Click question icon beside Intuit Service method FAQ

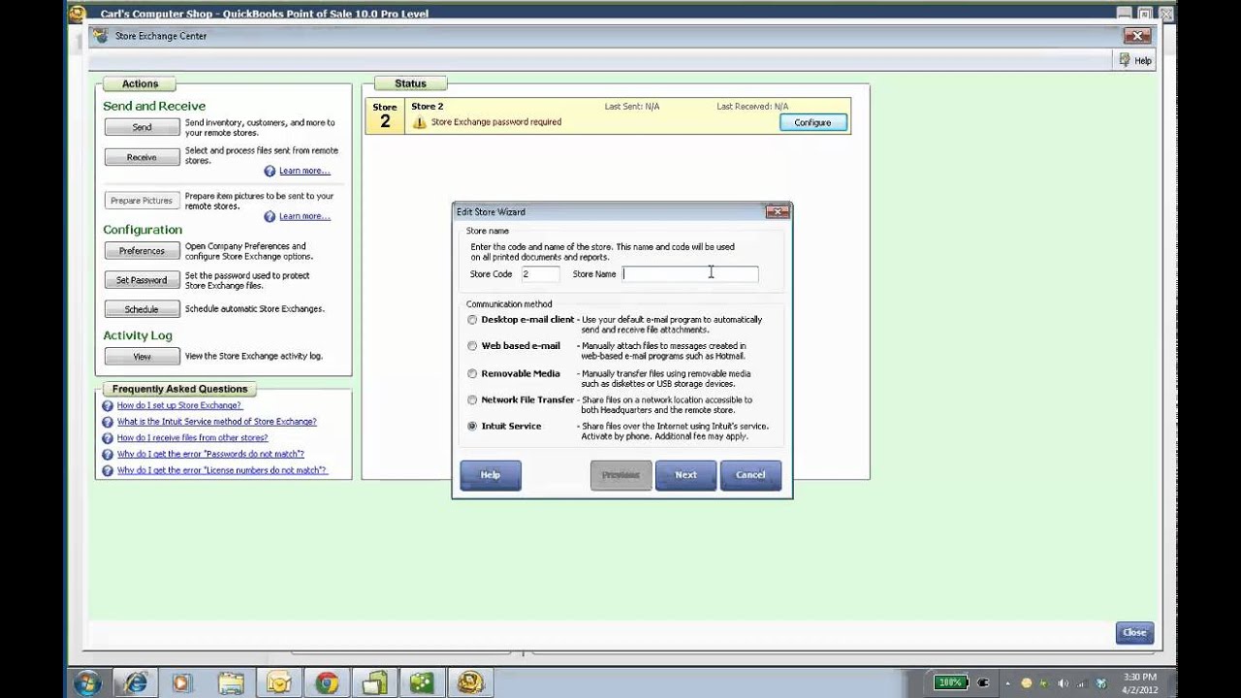click(108, 422)
